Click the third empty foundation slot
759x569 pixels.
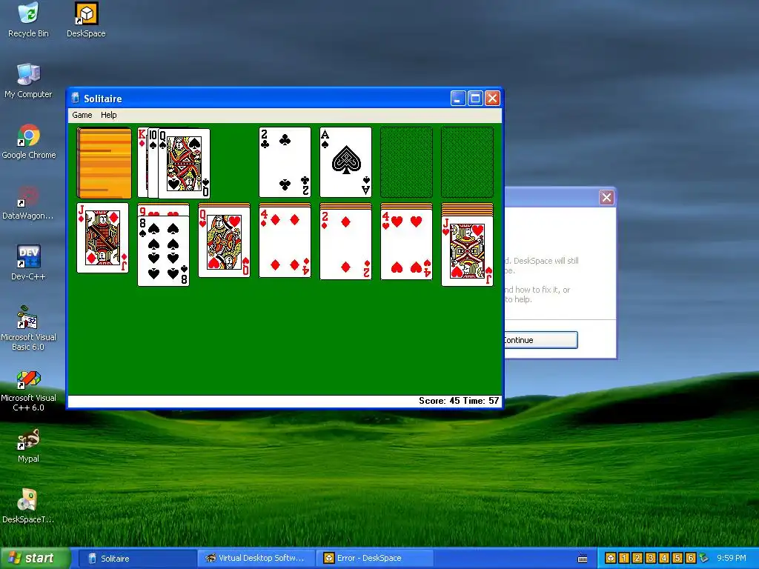pos(406,162)
